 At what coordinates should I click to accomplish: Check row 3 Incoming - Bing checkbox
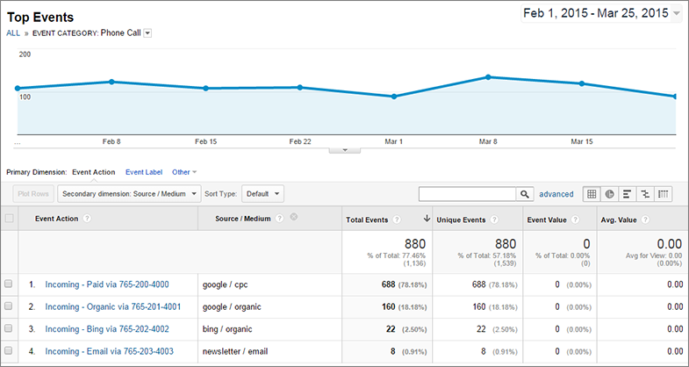click(9, 328)
